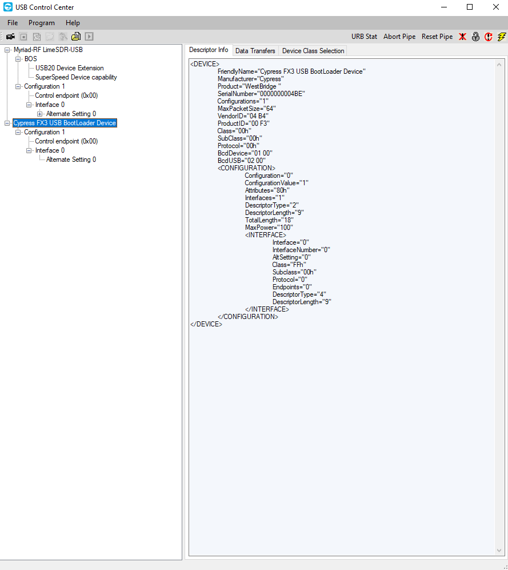The width and height of the screenshot is (508, 570).
Task: Expand Alternate Setting 0 under LimeSDR-USB
Action: pyautogui.click(x=40, y=114)
